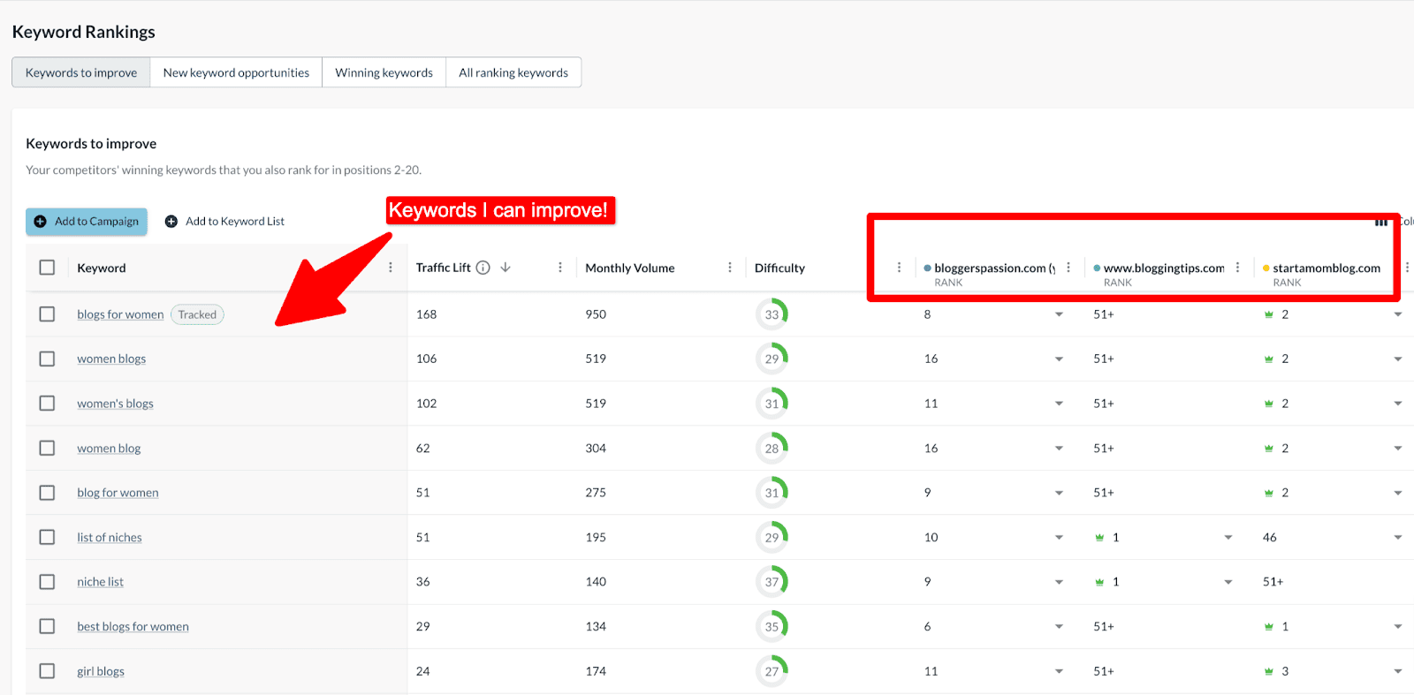Click difficulty gauge 33 for 'blogs for women'

click(x=772, y=314)
